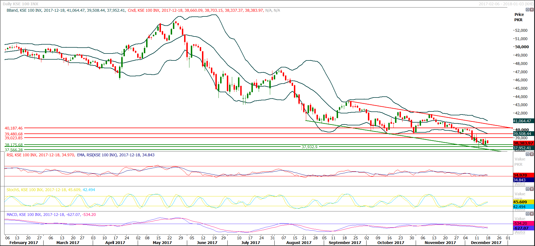The width and height of the screenshot is (535, 246).
Task: Click the BBand legend label
Action: point(12,10)
